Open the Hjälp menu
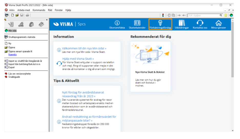The height and width of the screenshot is (139, 240). [68, 10]
